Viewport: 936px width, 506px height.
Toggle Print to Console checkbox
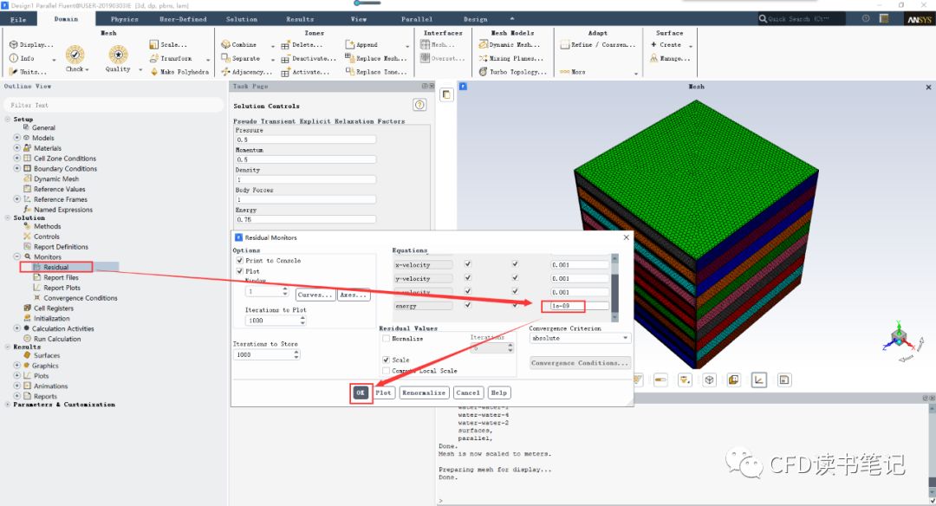tap(239, 261)
